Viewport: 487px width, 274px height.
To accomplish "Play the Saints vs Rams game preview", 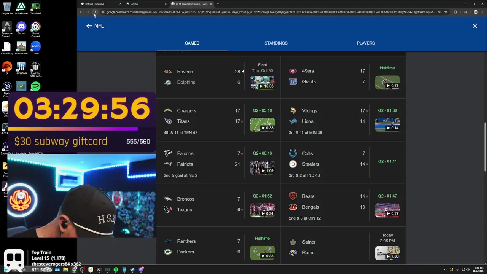I will [x=387, y=253].
